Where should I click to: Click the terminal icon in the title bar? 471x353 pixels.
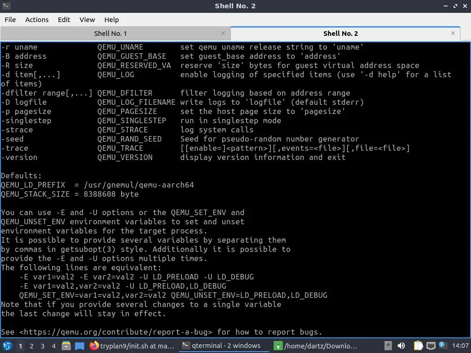point(6,6)
